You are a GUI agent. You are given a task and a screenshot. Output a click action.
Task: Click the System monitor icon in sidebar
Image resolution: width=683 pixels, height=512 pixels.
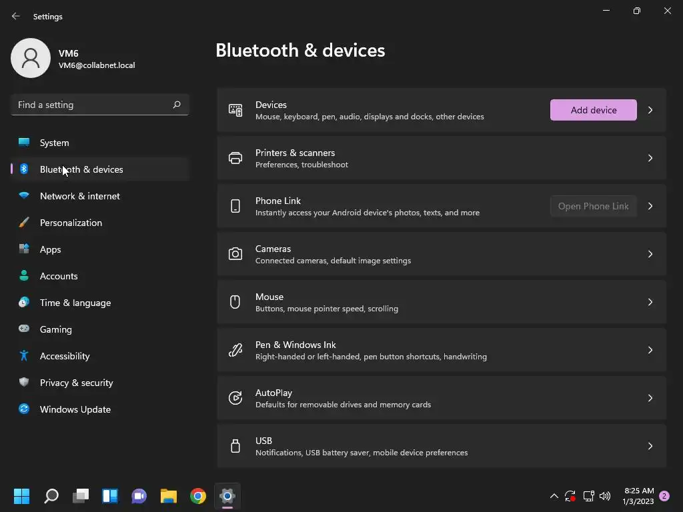click(24, 143)
